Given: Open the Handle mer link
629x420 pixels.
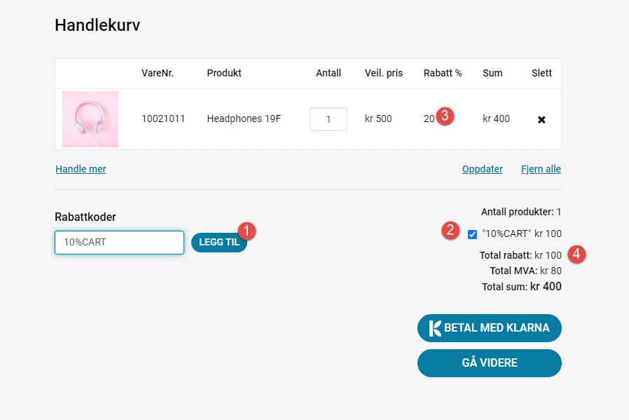Looking at the screenshot, I should click(x=80, y=169).
